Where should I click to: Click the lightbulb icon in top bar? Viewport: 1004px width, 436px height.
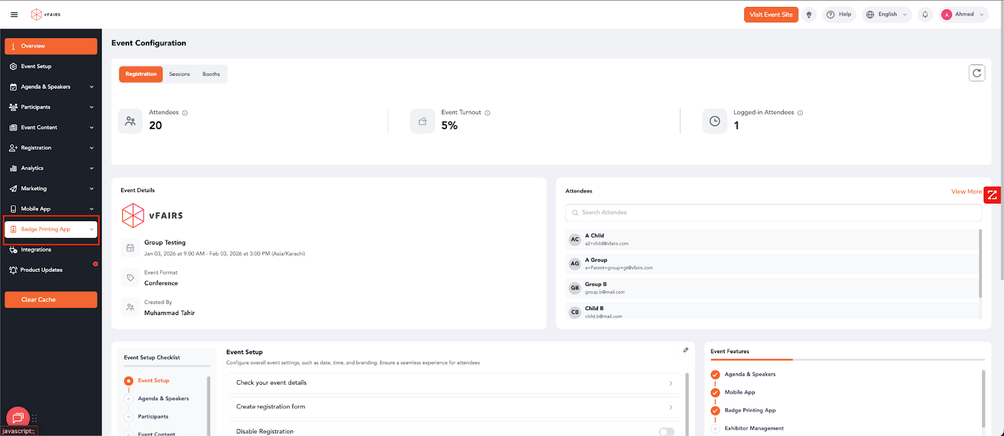pyautogui.click(x=809, y=14)
